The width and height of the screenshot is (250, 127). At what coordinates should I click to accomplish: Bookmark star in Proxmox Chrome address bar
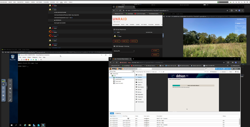[224, 63]
